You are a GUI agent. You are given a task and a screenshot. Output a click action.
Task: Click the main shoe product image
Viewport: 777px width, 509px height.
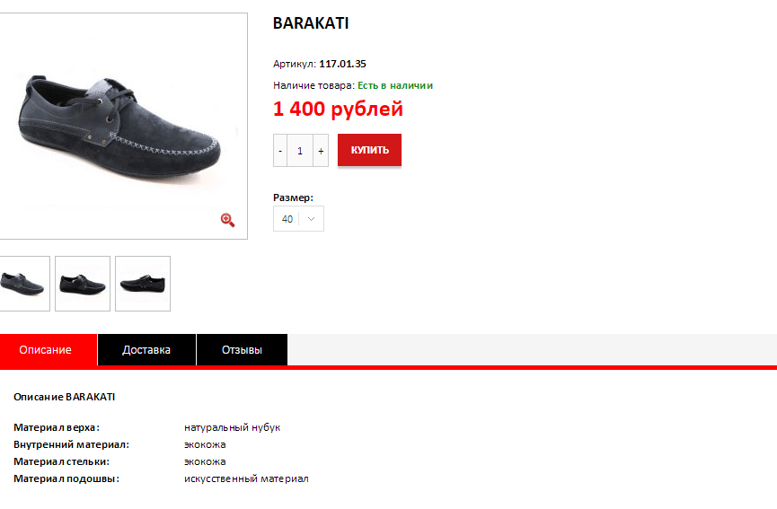(x=123, y=127)
